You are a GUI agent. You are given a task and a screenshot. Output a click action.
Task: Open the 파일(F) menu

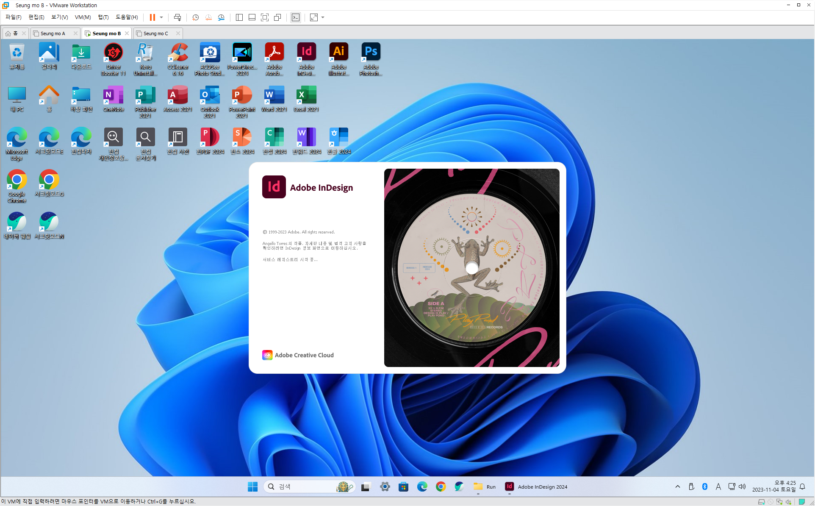click(x=14, y=17)
